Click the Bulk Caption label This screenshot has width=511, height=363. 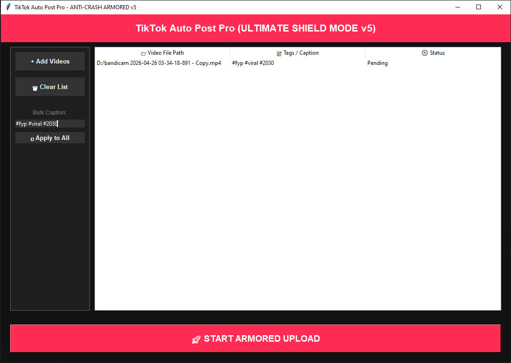(50, 113)
